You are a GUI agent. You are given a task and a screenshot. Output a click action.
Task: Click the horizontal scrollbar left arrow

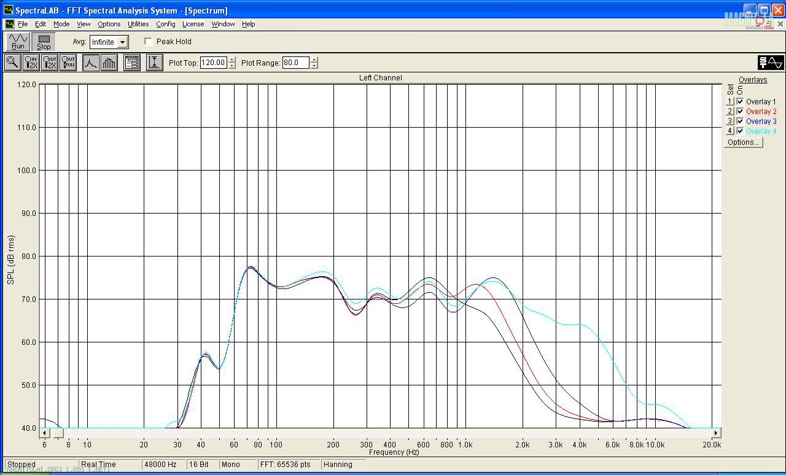coord(44,433)
